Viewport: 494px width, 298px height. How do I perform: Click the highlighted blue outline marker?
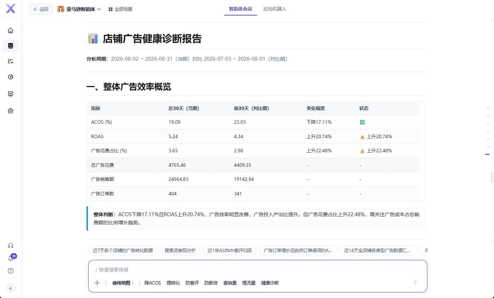[x=487, y=154]
